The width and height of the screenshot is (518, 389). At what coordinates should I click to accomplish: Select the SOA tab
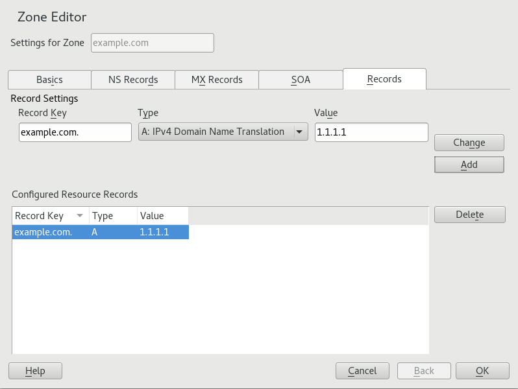301,80
